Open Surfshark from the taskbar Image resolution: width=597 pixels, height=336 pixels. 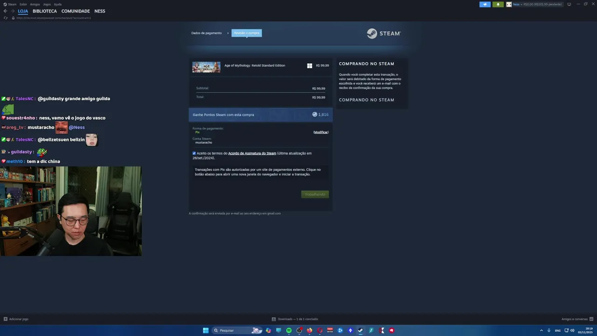pos(371,330)
